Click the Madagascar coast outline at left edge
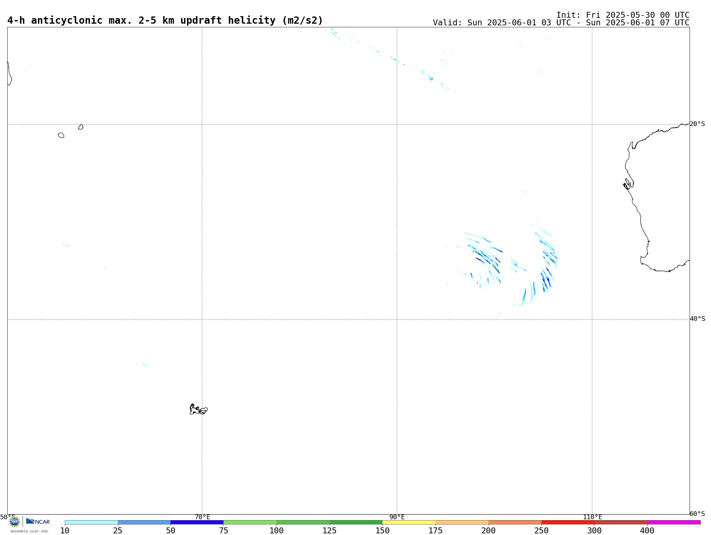 (10, 73)
